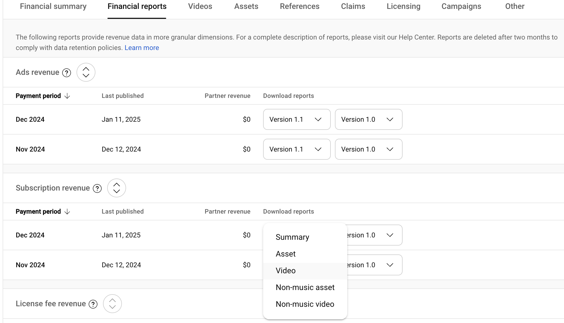Pick Non-music asset report option
The height and width of the screenshot is (323, 564).
click(x=305, y=287)
